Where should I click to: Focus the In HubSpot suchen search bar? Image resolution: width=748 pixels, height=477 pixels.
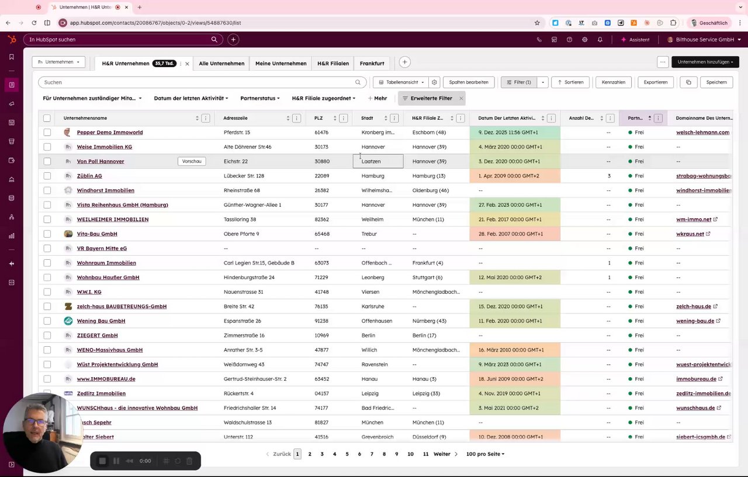tap(123, 39)
